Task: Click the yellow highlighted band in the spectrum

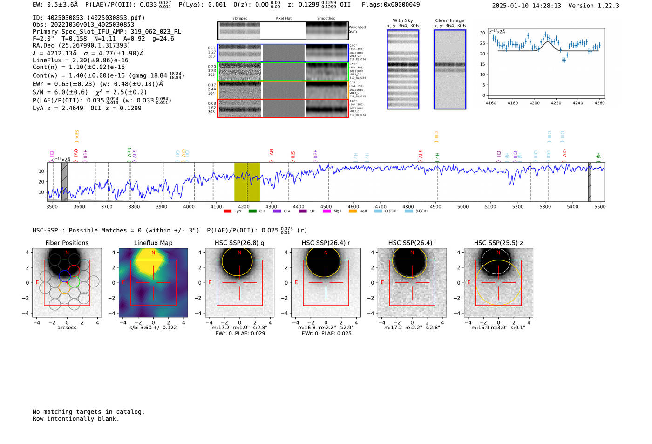Action: pos(247,182)
